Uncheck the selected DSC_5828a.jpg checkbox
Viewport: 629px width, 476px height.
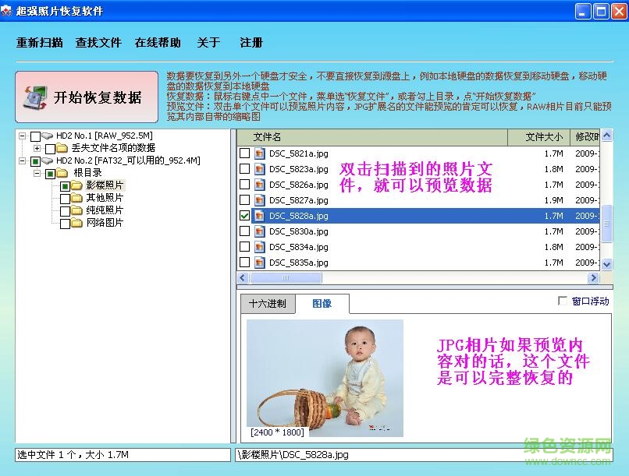pyautogui.click(x=245, y=216)
